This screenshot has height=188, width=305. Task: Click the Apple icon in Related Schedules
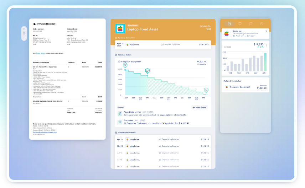pos(227,87)
